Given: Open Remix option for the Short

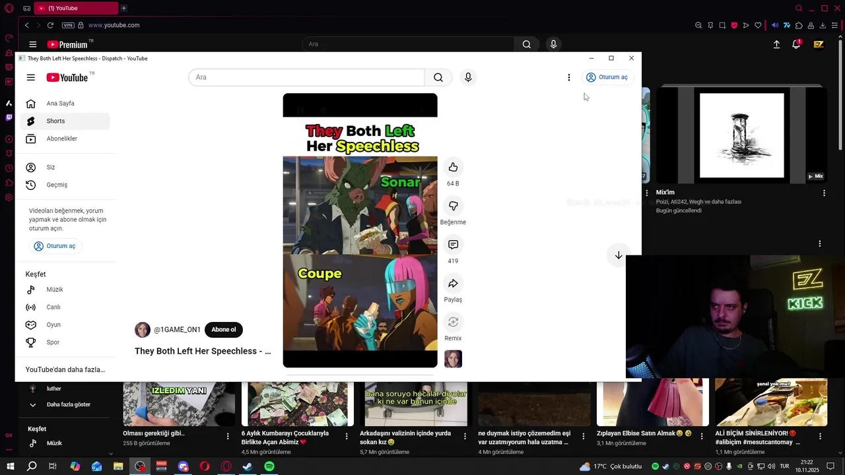Looking at the screenshot, I should (x=453, y=322).
